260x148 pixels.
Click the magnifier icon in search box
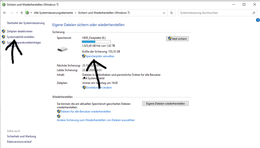point(254,13)
